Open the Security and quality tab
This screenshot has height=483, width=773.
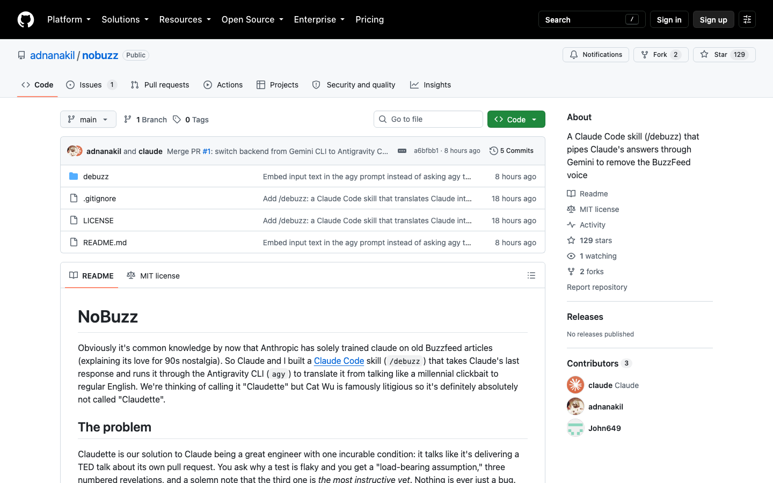coord(354,85)
